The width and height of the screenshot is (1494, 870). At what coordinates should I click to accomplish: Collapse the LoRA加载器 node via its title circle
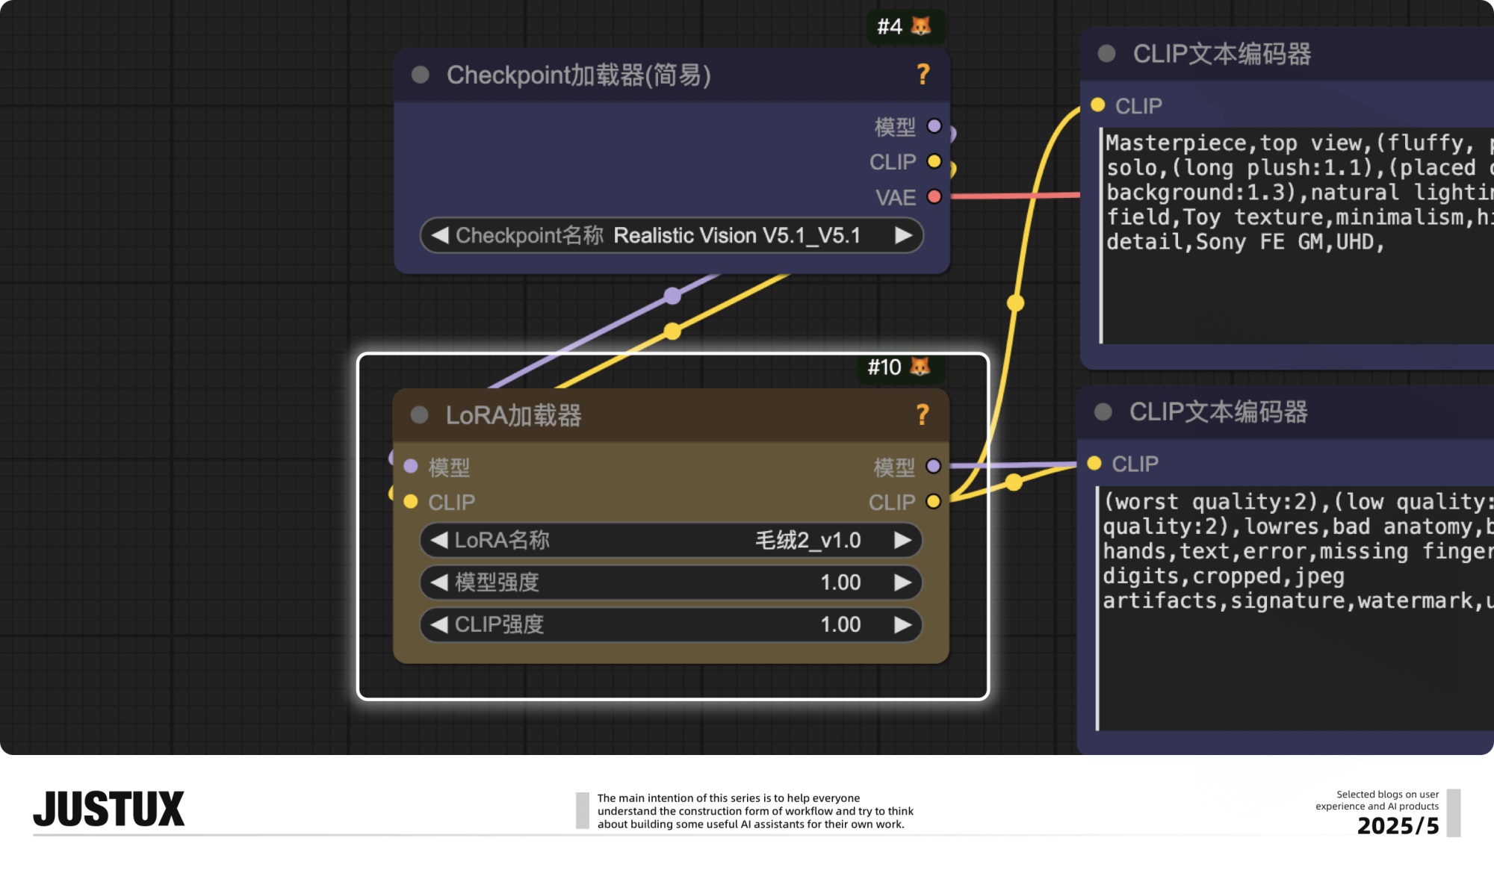(418, 415)
